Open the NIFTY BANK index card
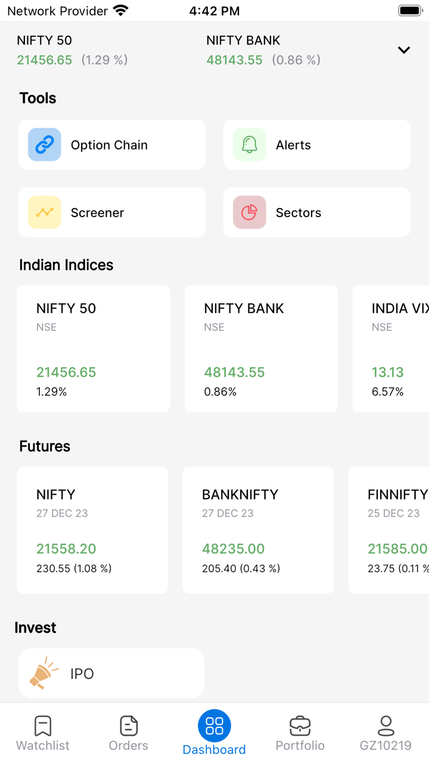429x763 pixels. (261, 349)
